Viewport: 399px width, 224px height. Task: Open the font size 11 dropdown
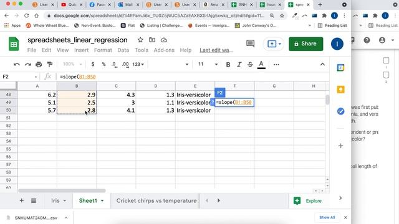pos(208,65)
